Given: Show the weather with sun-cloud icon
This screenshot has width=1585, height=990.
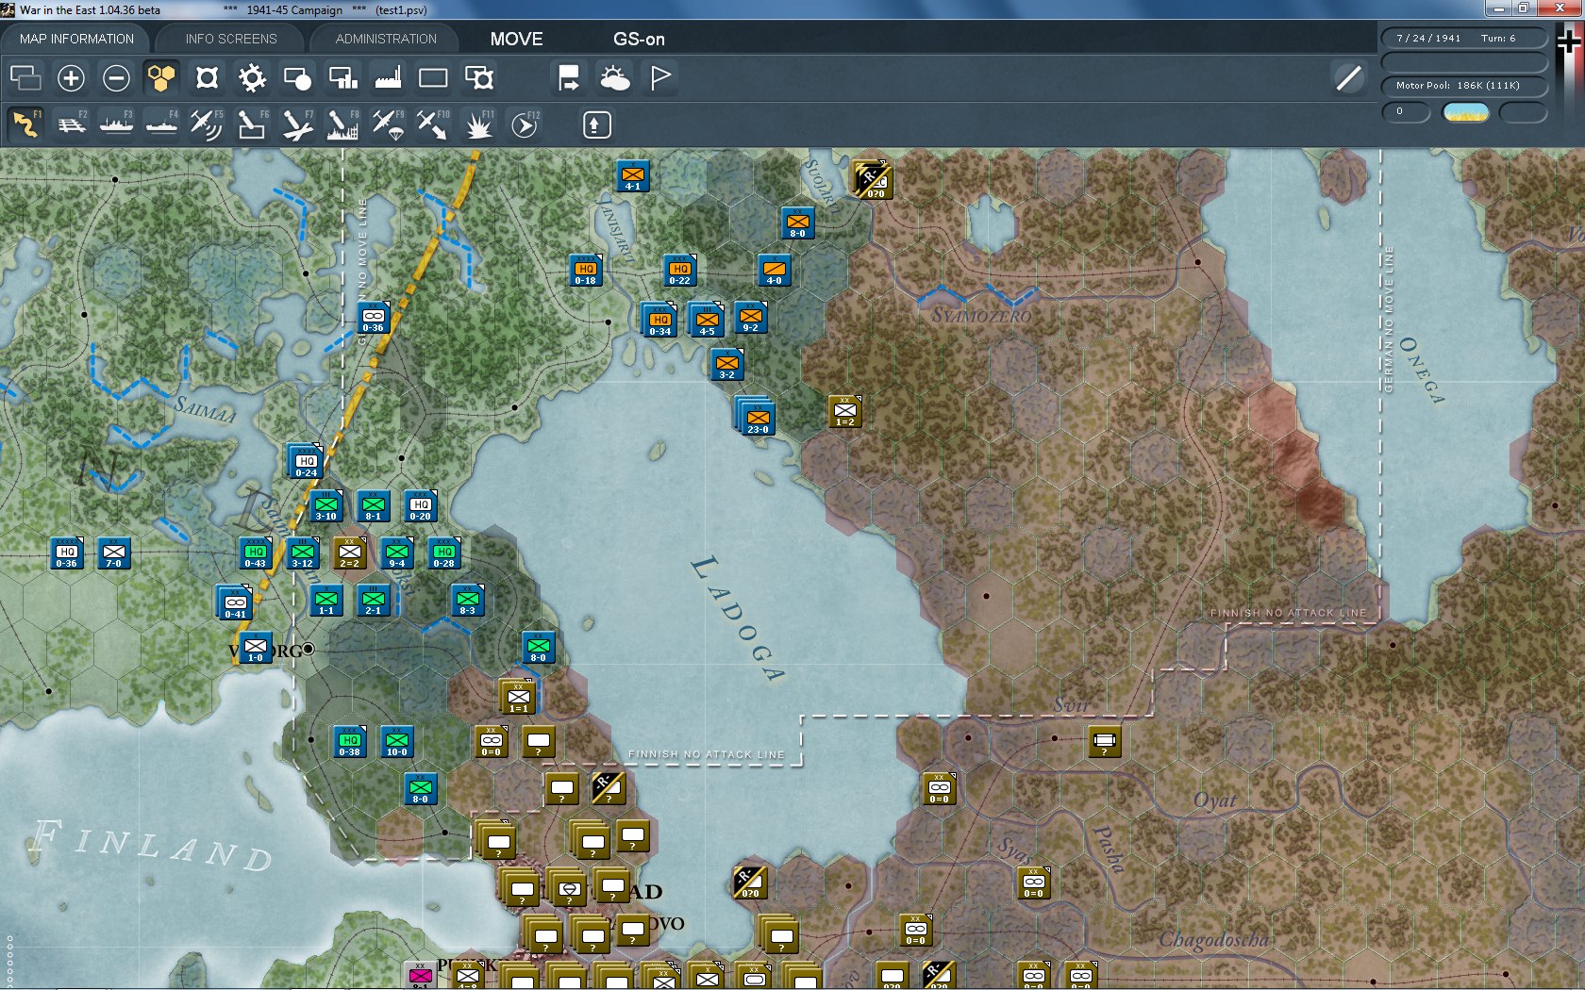Looking at the screenshot, I should pyautogui.click(x=614, y=78).
